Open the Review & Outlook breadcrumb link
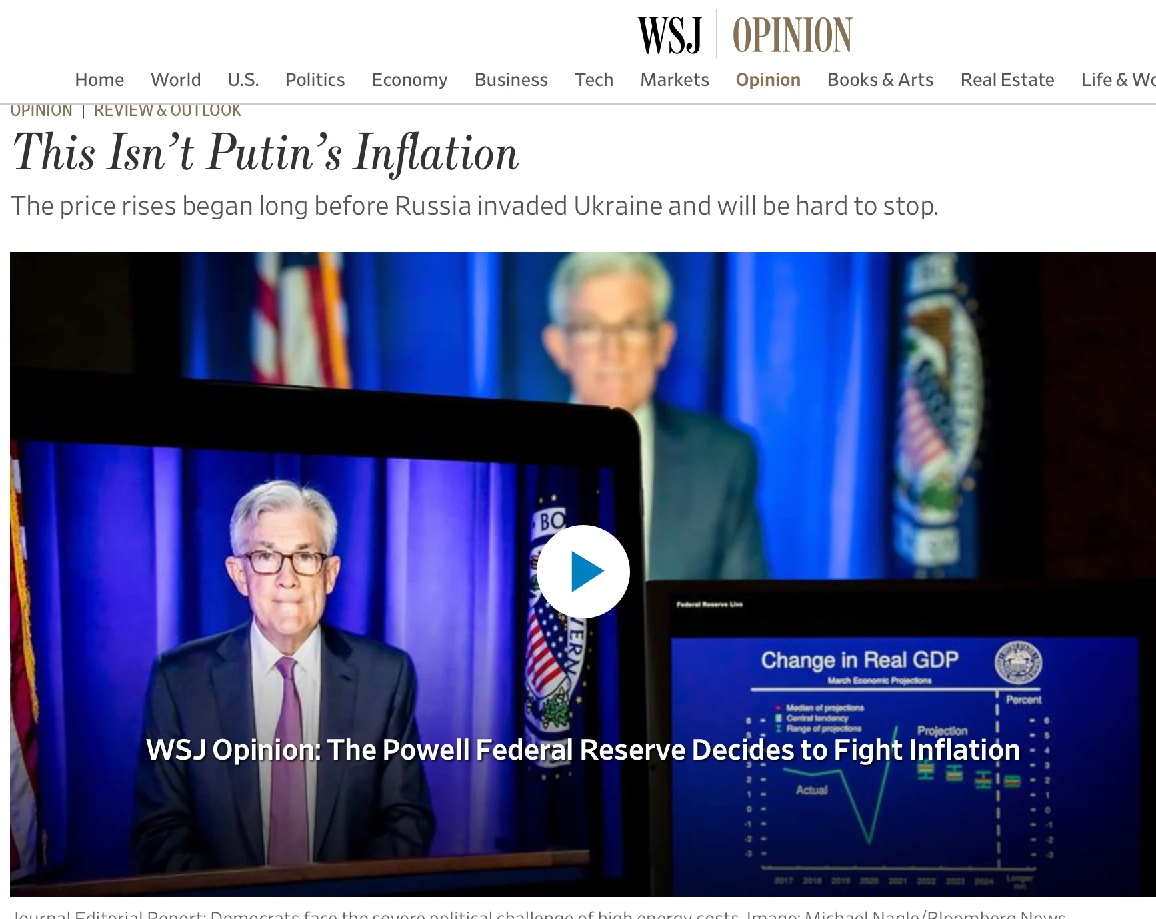The width and height of the screenshot is (1156, 919). click(167, 111)
